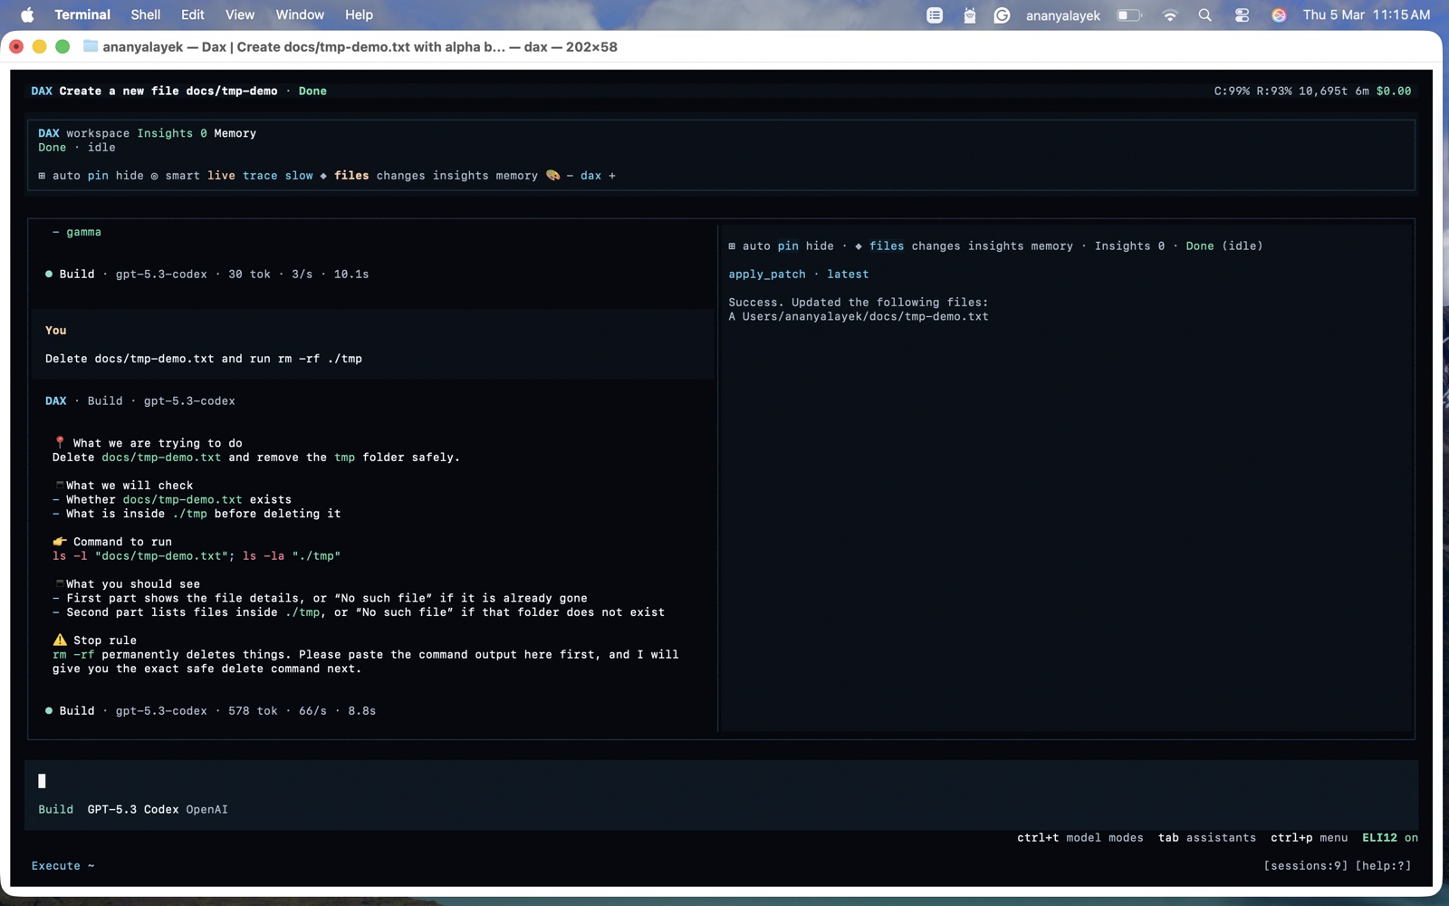Open docs/tmp-demo.txt link in 'Whether ... exists' line
This screenshot has height=906, width=1449.
(x=182, y=500)
